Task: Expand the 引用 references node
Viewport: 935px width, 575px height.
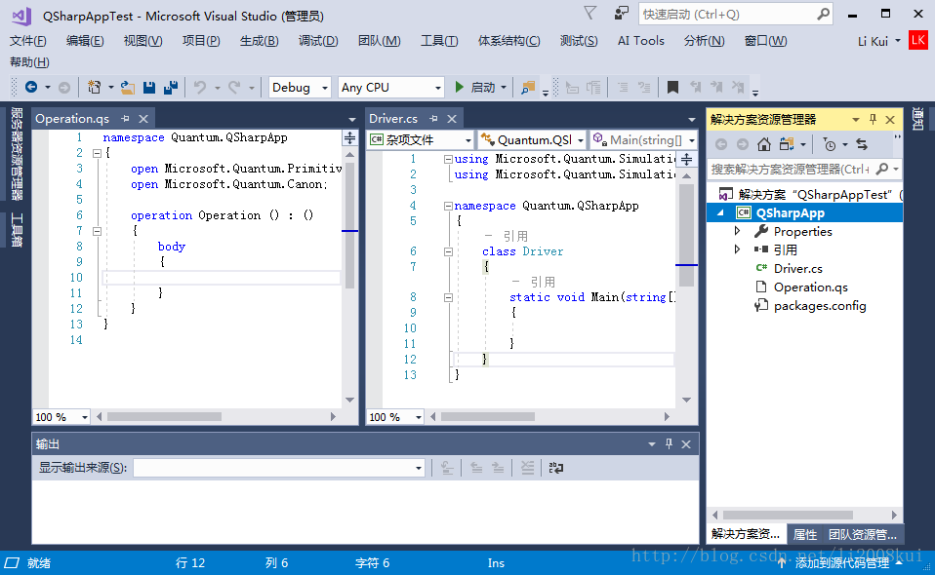Action: tap(738, 249)
